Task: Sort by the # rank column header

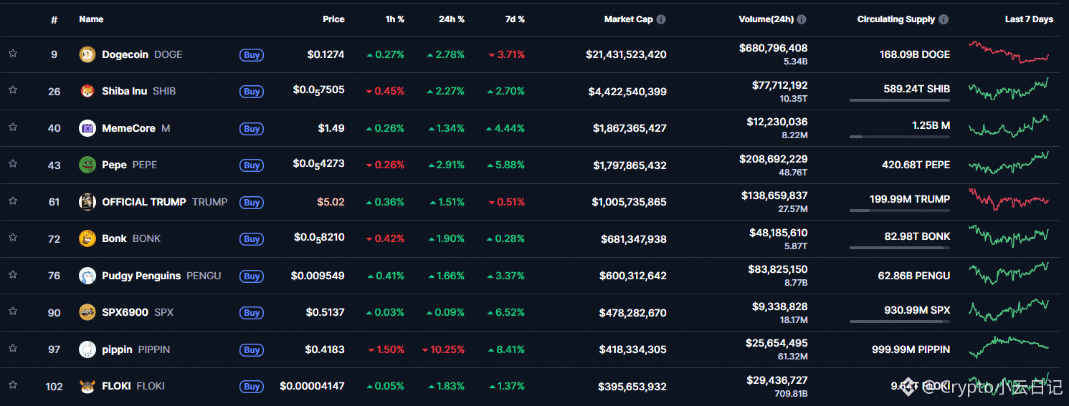Action: pyautogui.click(x=54, y=20)
